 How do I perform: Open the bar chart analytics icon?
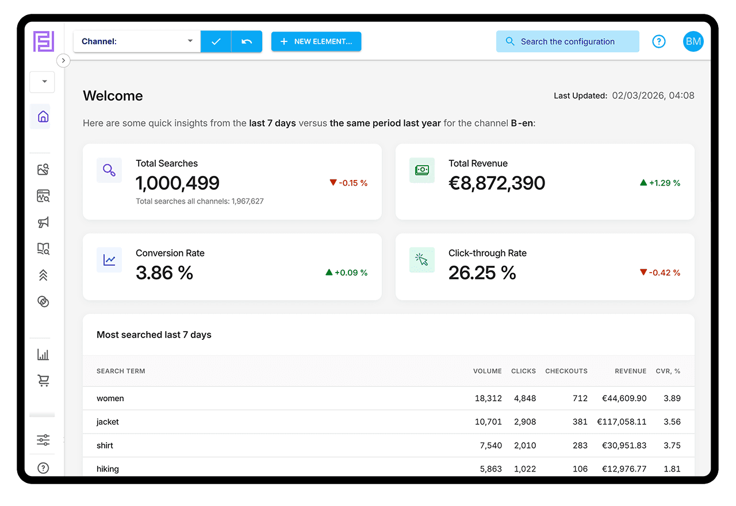pyautogui.click(x=43, y=354)
